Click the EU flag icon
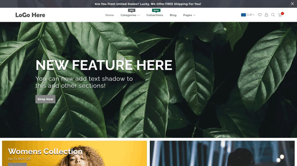297x166 pixels. [x=243, y=15]
